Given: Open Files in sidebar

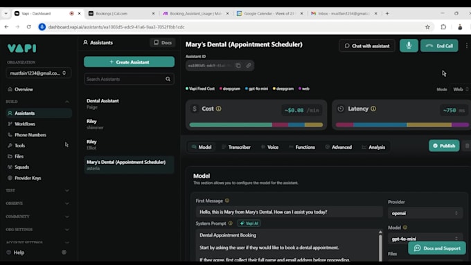Looking at the screenshot, I should tap(19, 156).
